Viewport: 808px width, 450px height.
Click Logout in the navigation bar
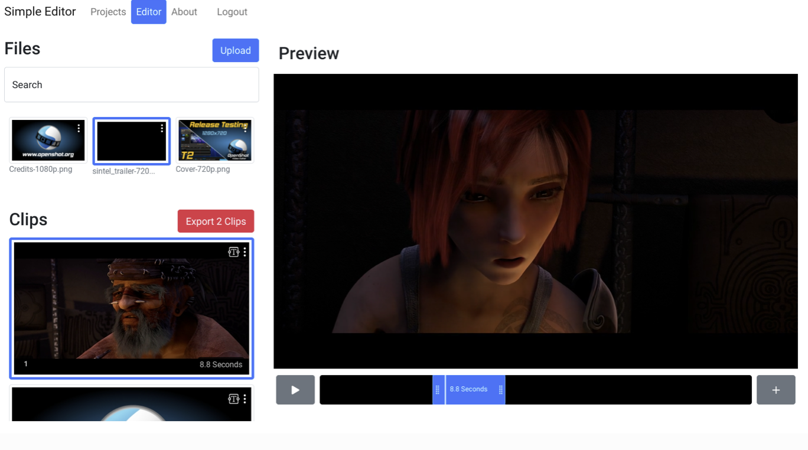pos(232,12)
